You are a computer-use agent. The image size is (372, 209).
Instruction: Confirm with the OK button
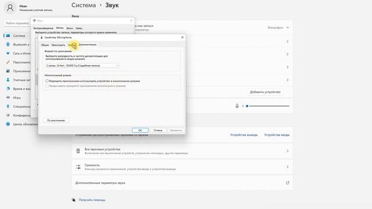coord(140,130)
